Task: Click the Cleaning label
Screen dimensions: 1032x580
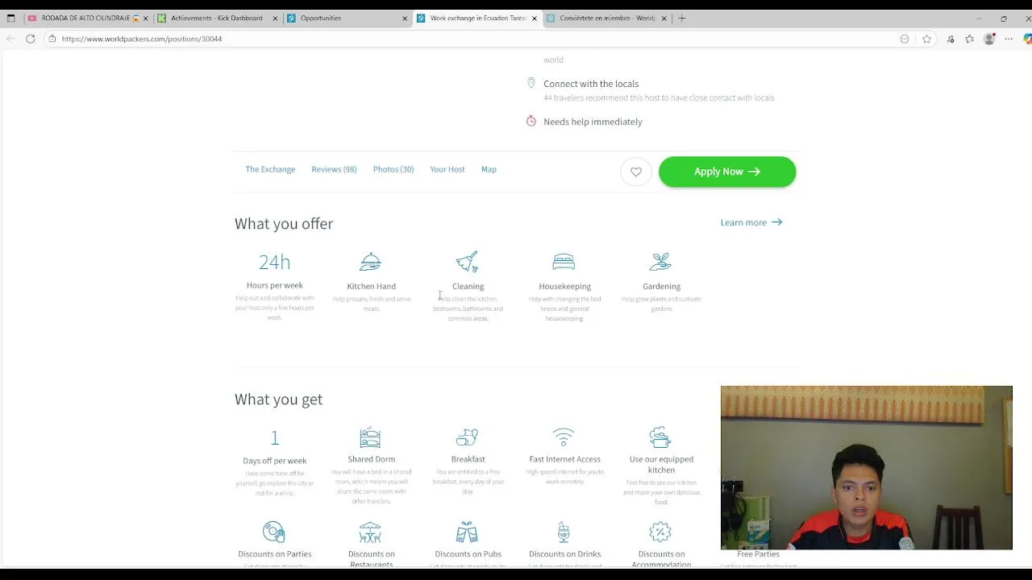Action: 468,286
